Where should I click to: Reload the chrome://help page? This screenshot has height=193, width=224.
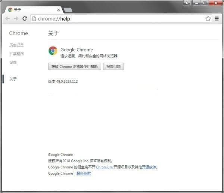point(25,18)
